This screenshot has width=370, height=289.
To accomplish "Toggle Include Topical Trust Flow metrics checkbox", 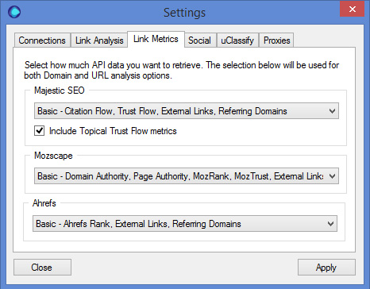I will (39, 131).
